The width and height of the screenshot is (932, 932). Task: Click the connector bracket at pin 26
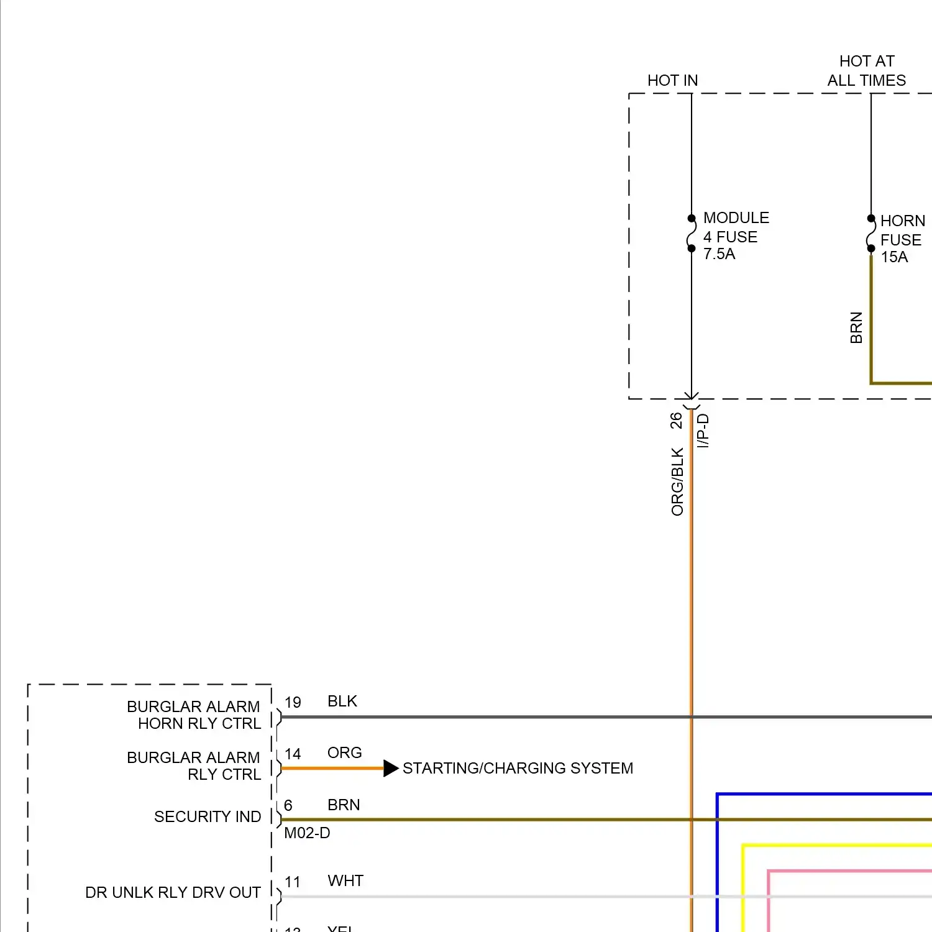[691, 407]
